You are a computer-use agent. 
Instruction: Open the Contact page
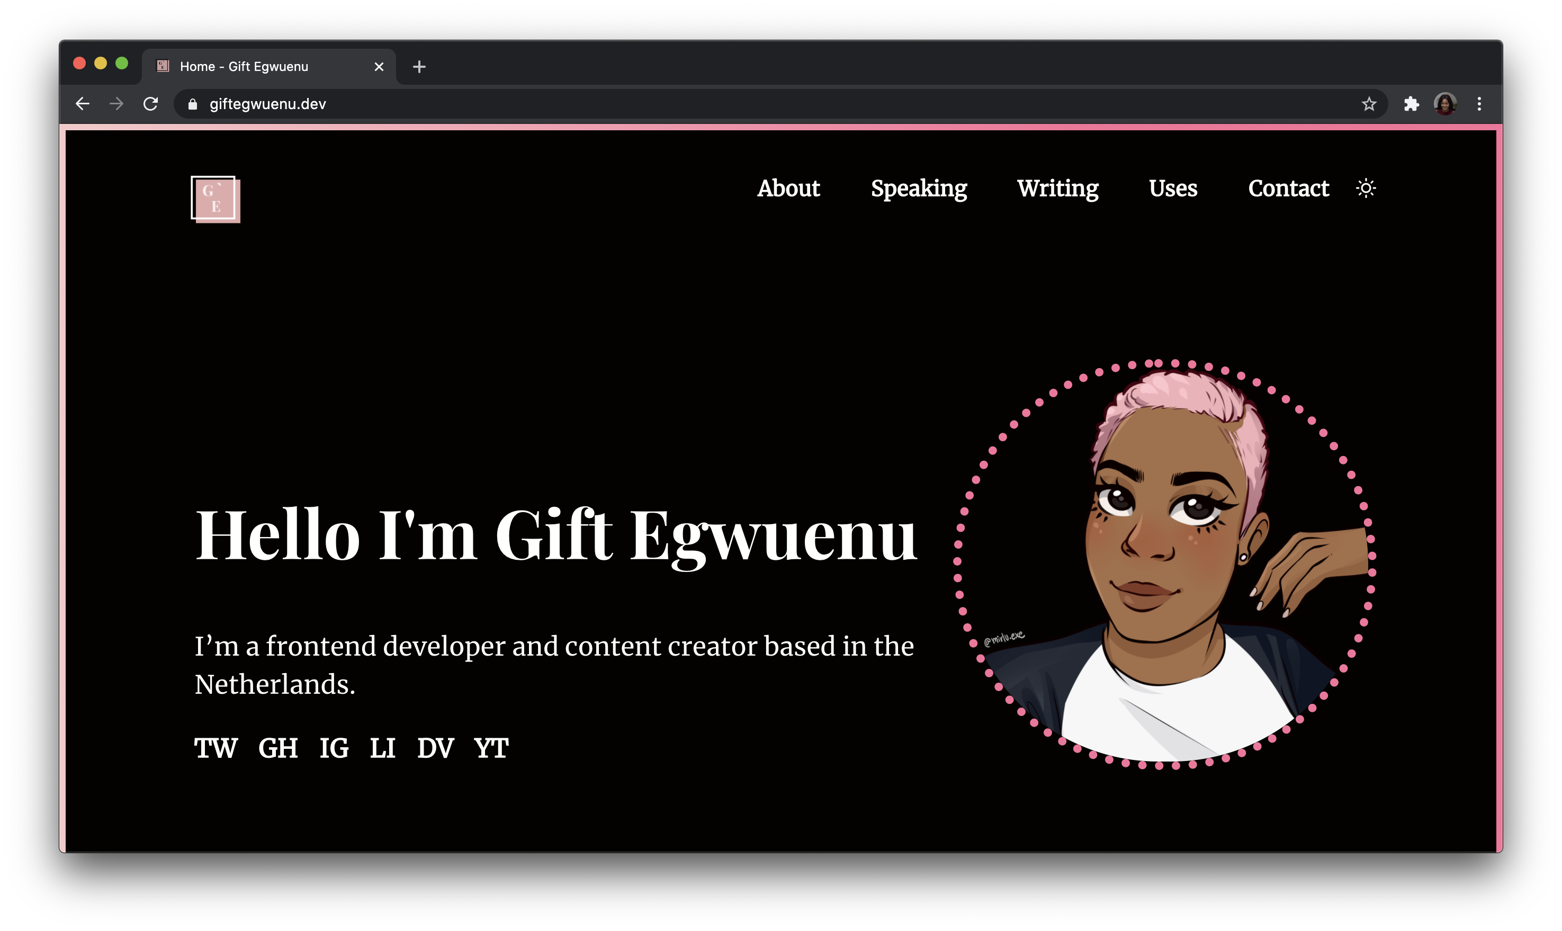(x=1288, y=188)
